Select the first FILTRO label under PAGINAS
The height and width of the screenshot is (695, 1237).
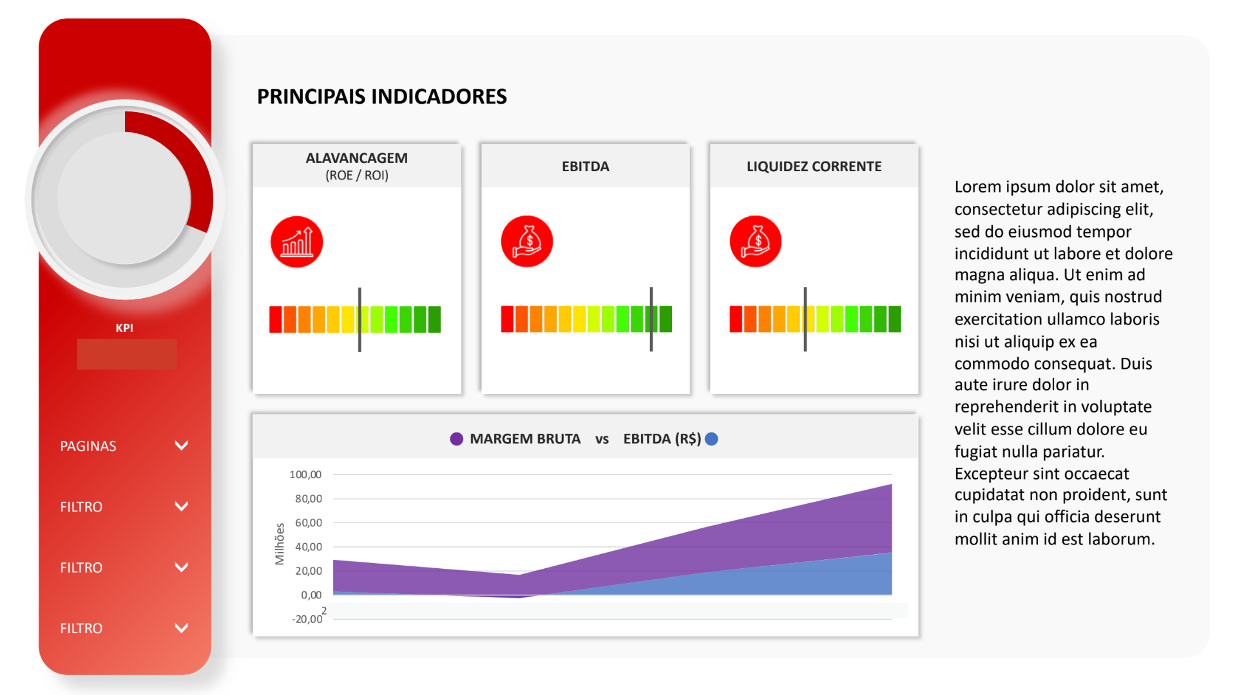coord(81,507)
